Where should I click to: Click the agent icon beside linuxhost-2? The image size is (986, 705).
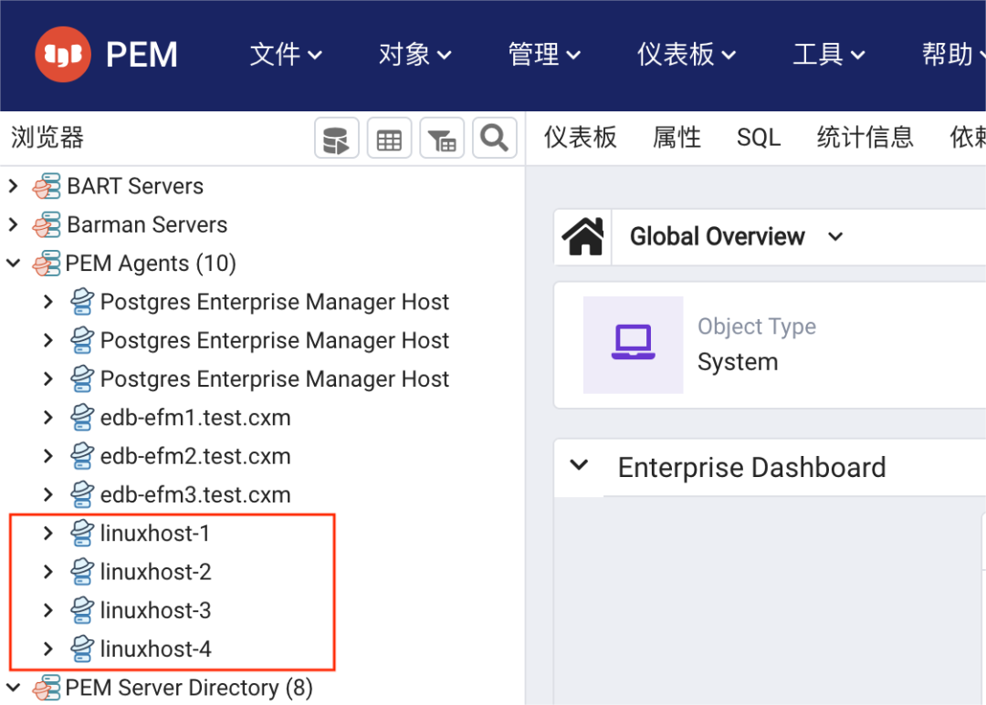click(x=82, y=572)
